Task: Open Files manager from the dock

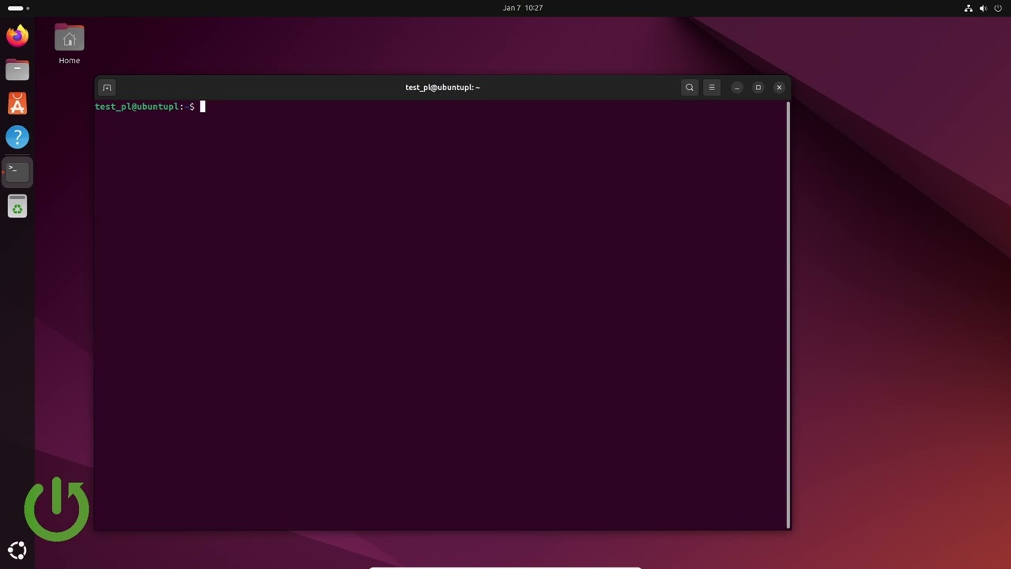Action: (x=17, y=70)
